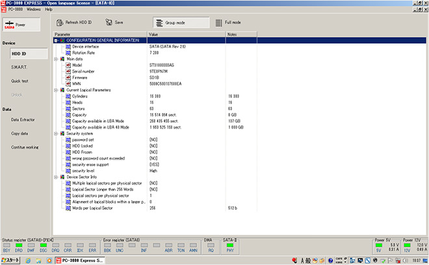The image size is (429, 265).
Task: Select the password set row icon
Action: point(68,140)
